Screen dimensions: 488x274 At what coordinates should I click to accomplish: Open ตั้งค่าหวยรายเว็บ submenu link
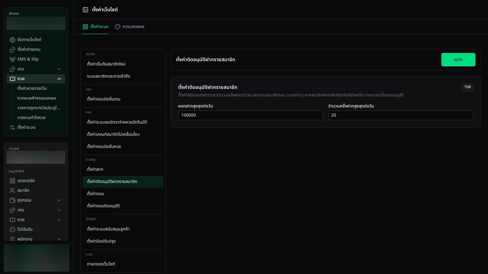coord(32,88)
